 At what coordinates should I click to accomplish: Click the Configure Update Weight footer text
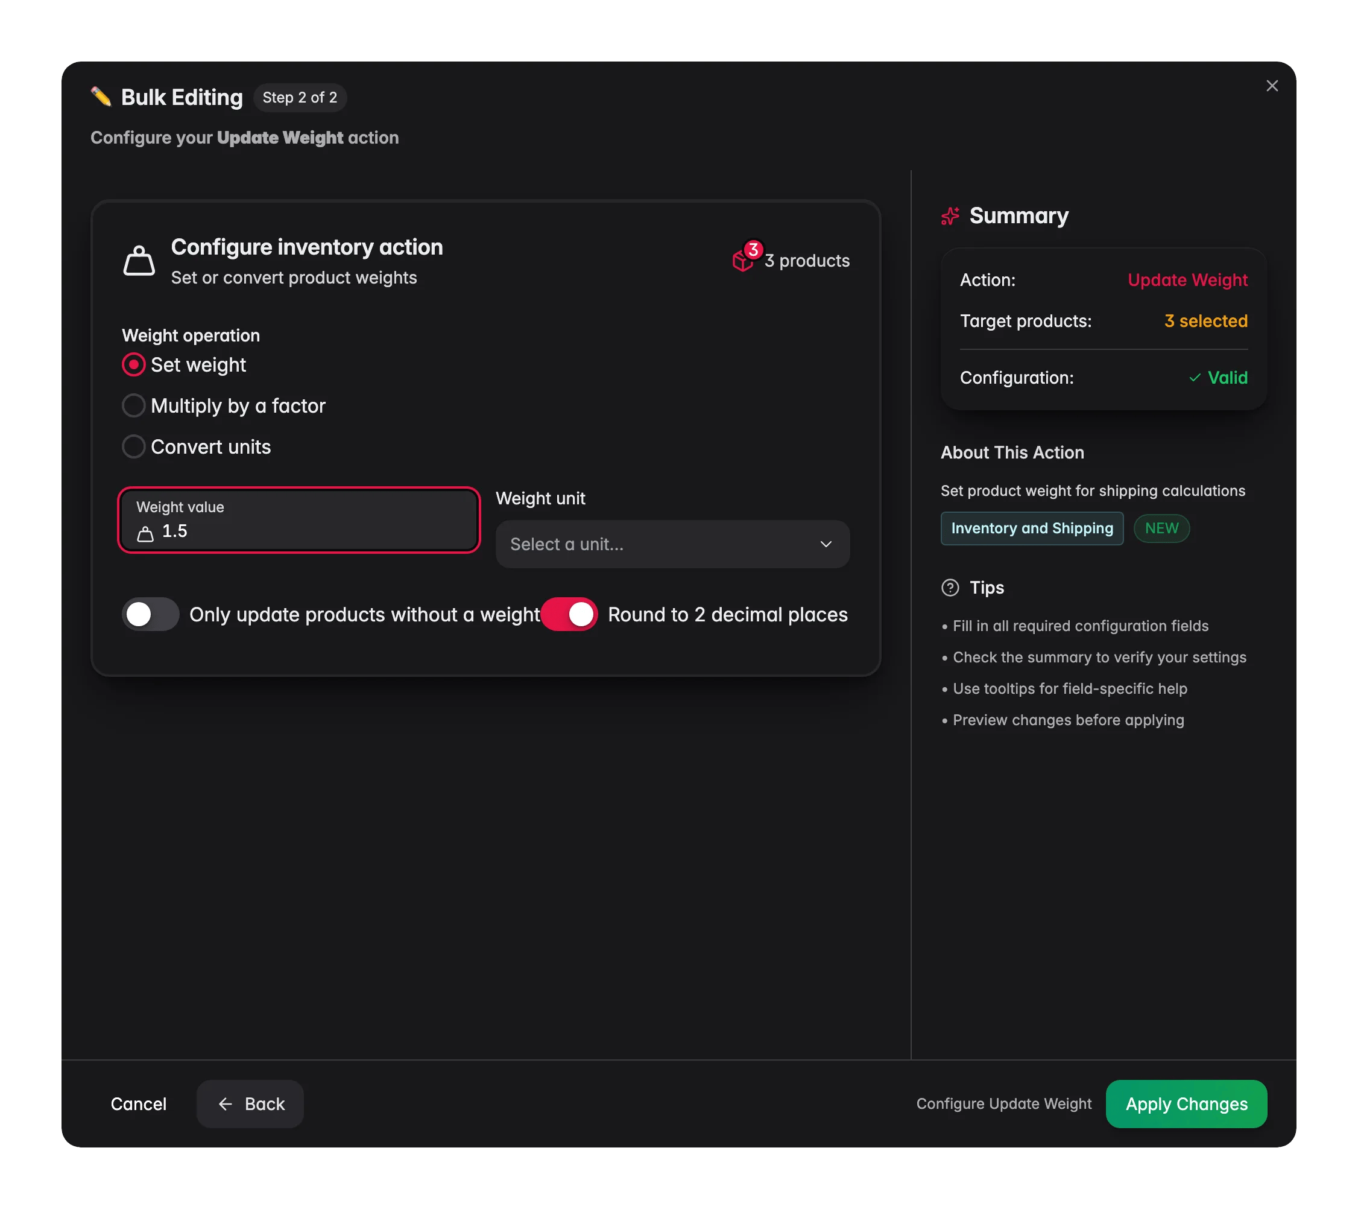click(x=1003, y=1103)
